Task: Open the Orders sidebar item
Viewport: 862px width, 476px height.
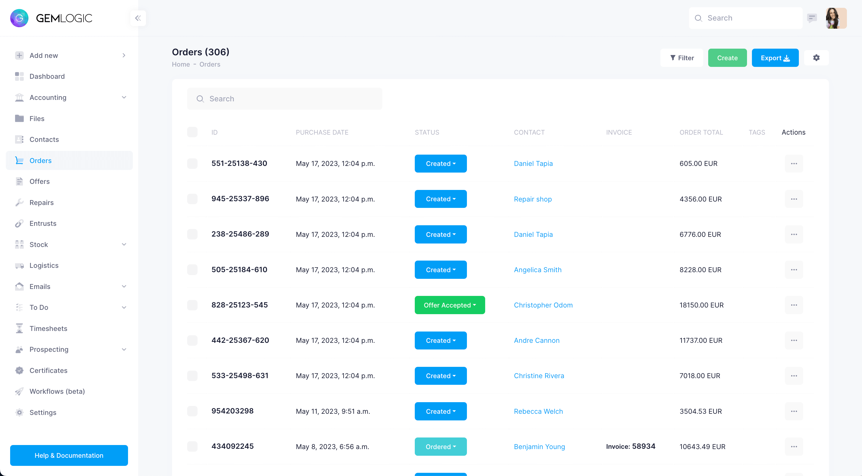Action: [x=69, y=161]
